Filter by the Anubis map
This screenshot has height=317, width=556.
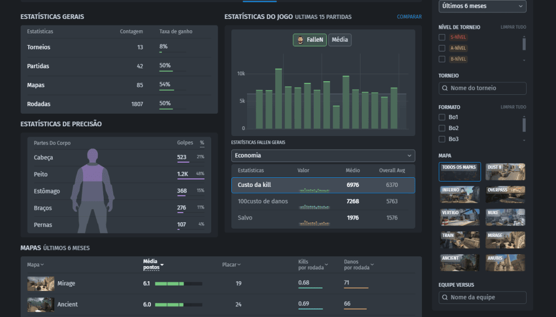pyautogui.click(x=505, y=263)
